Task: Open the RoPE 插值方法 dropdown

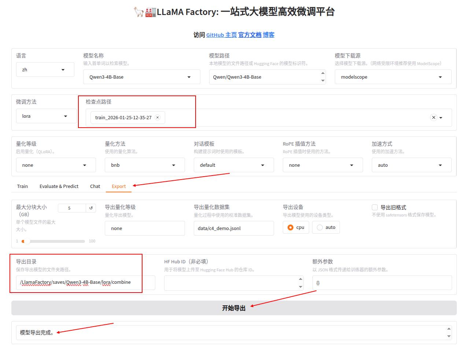Action: 323,165
